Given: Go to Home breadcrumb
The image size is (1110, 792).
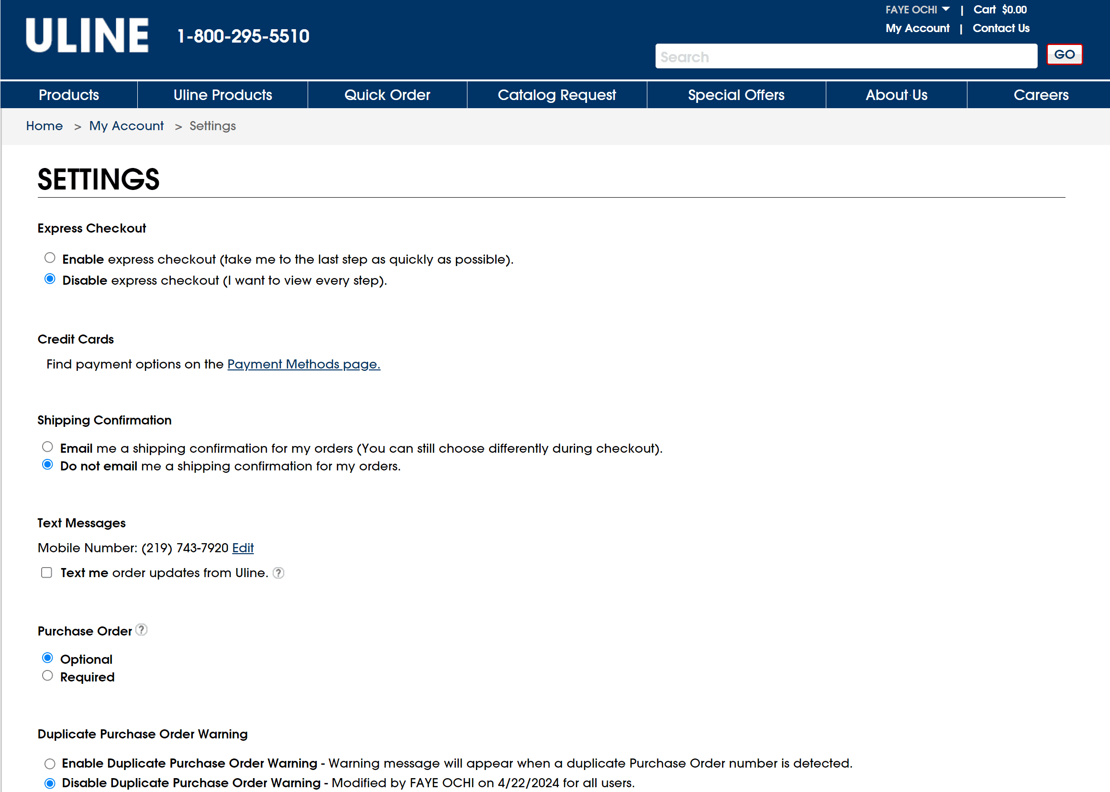Looking at the screenshot, I should point(44,126).
